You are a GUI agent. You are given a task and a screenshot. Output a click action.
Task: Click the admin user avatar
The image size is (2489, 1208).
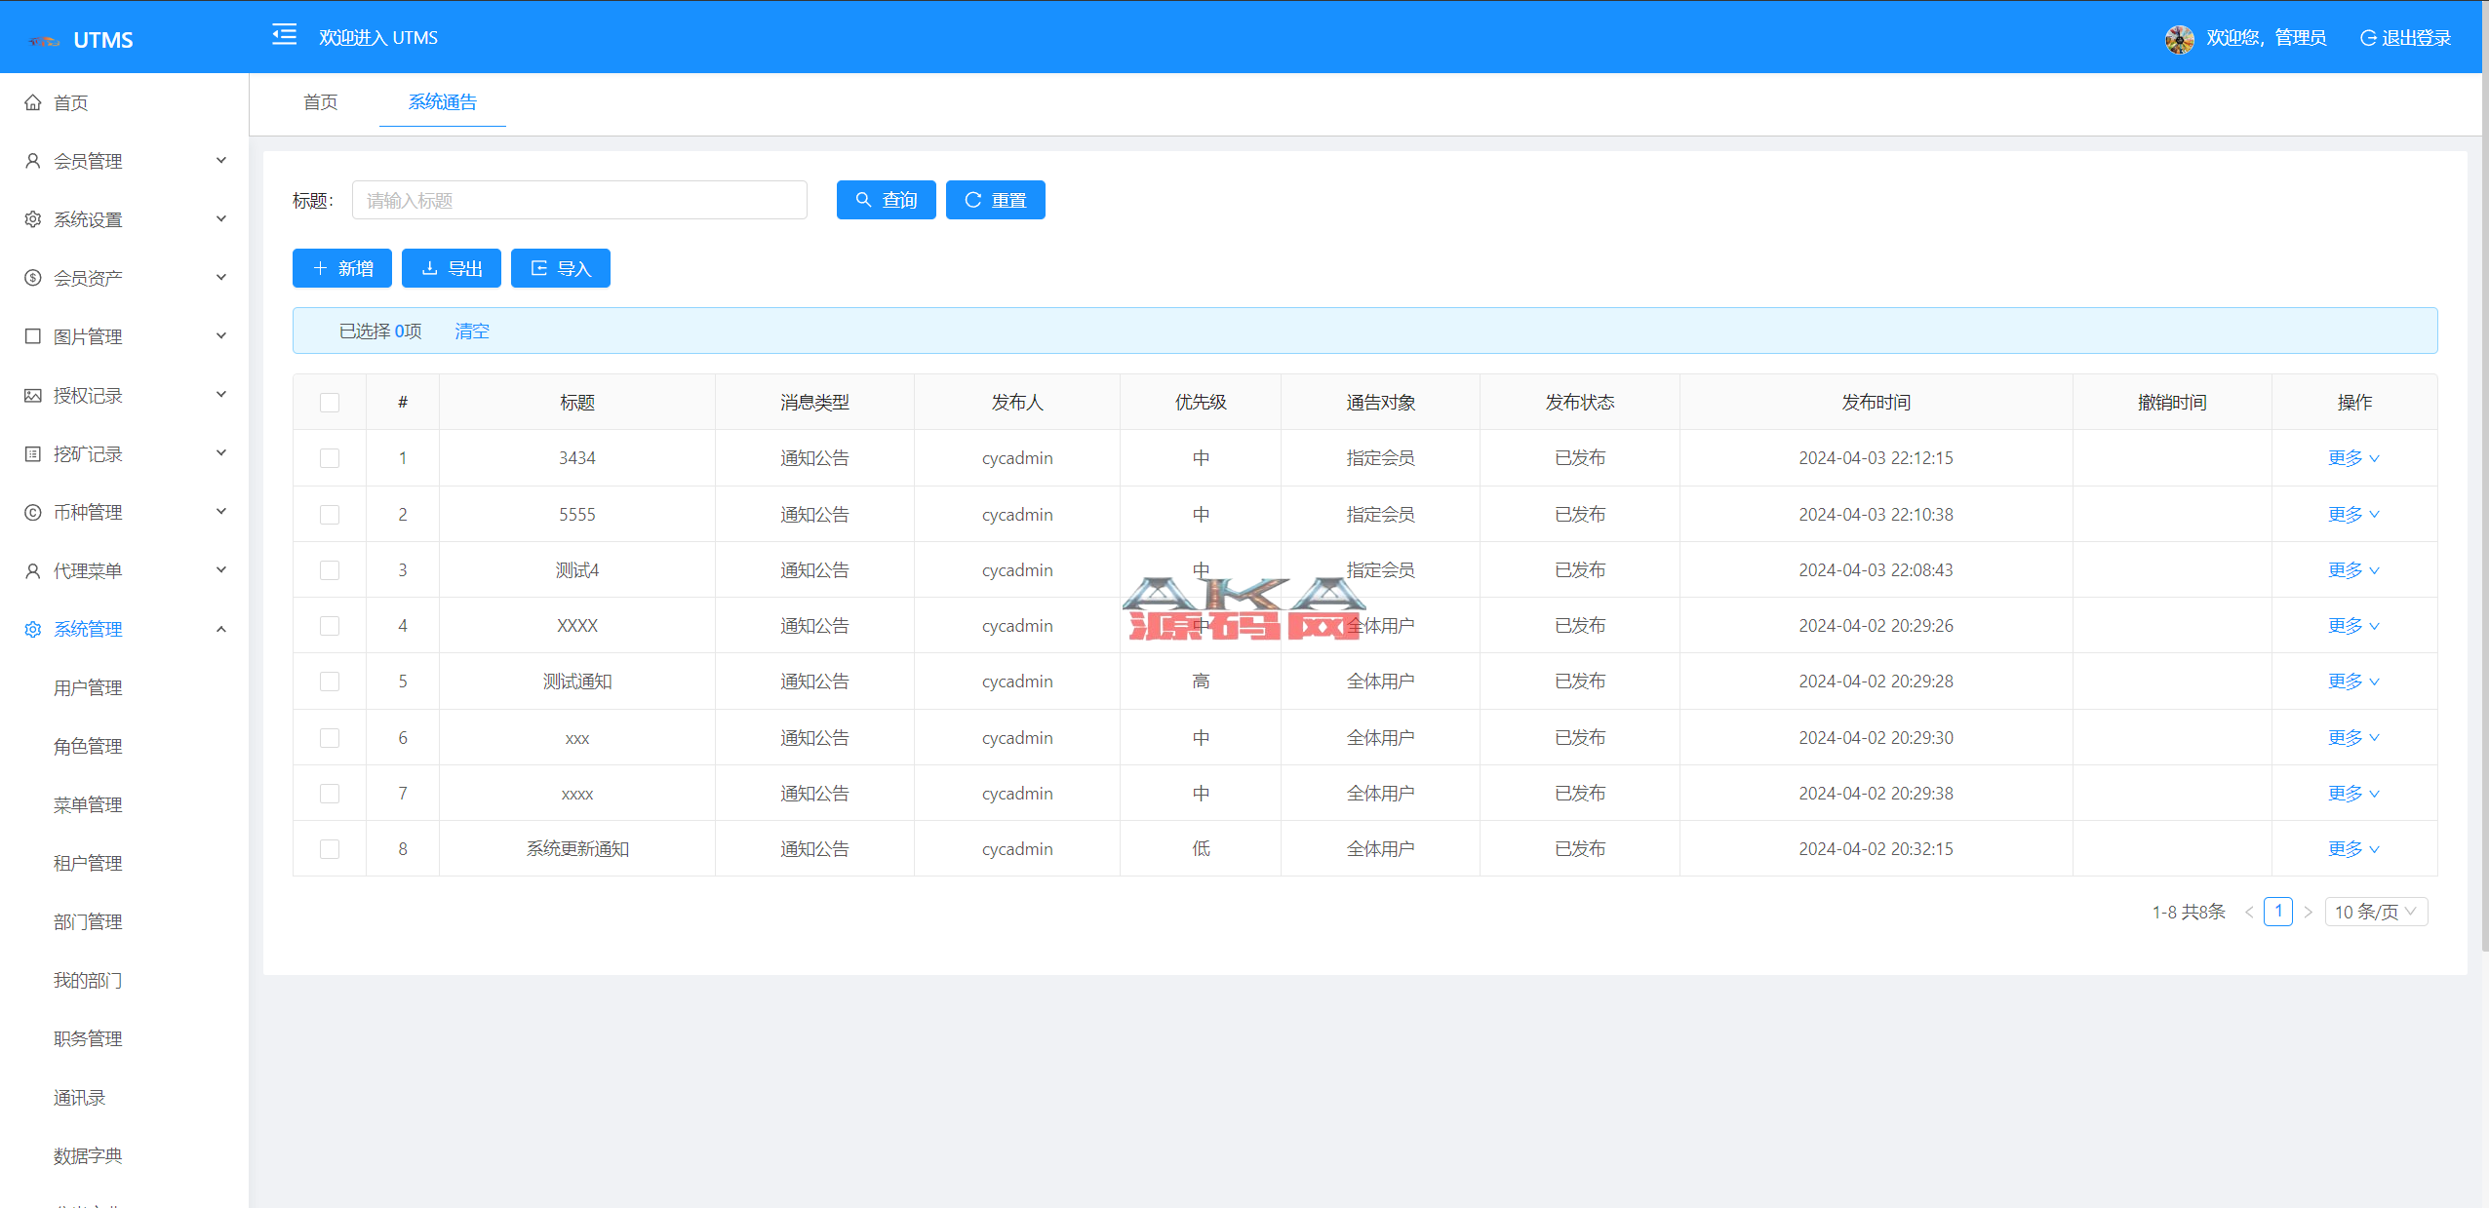pos(2178,38)
